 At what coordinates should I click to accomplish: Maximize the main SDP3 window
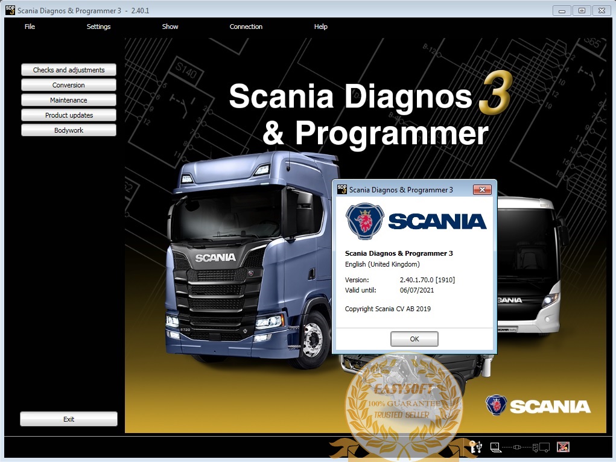(582, 11)
